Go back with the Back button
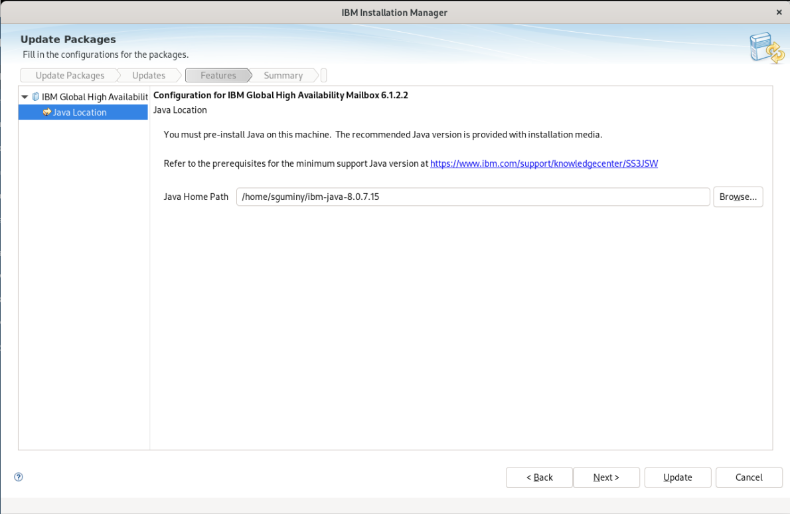The image size is (790, 514). pyautogui.click(x=539, y=477)
